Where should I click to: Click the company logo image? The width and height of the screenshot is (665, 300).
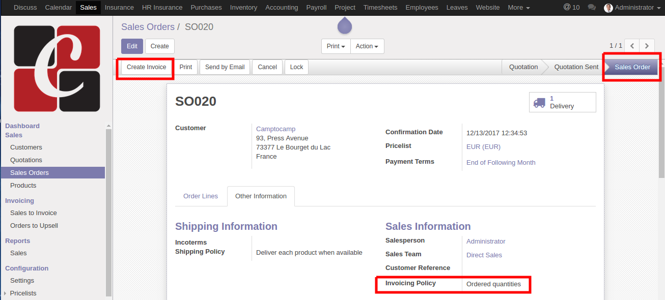57,68
